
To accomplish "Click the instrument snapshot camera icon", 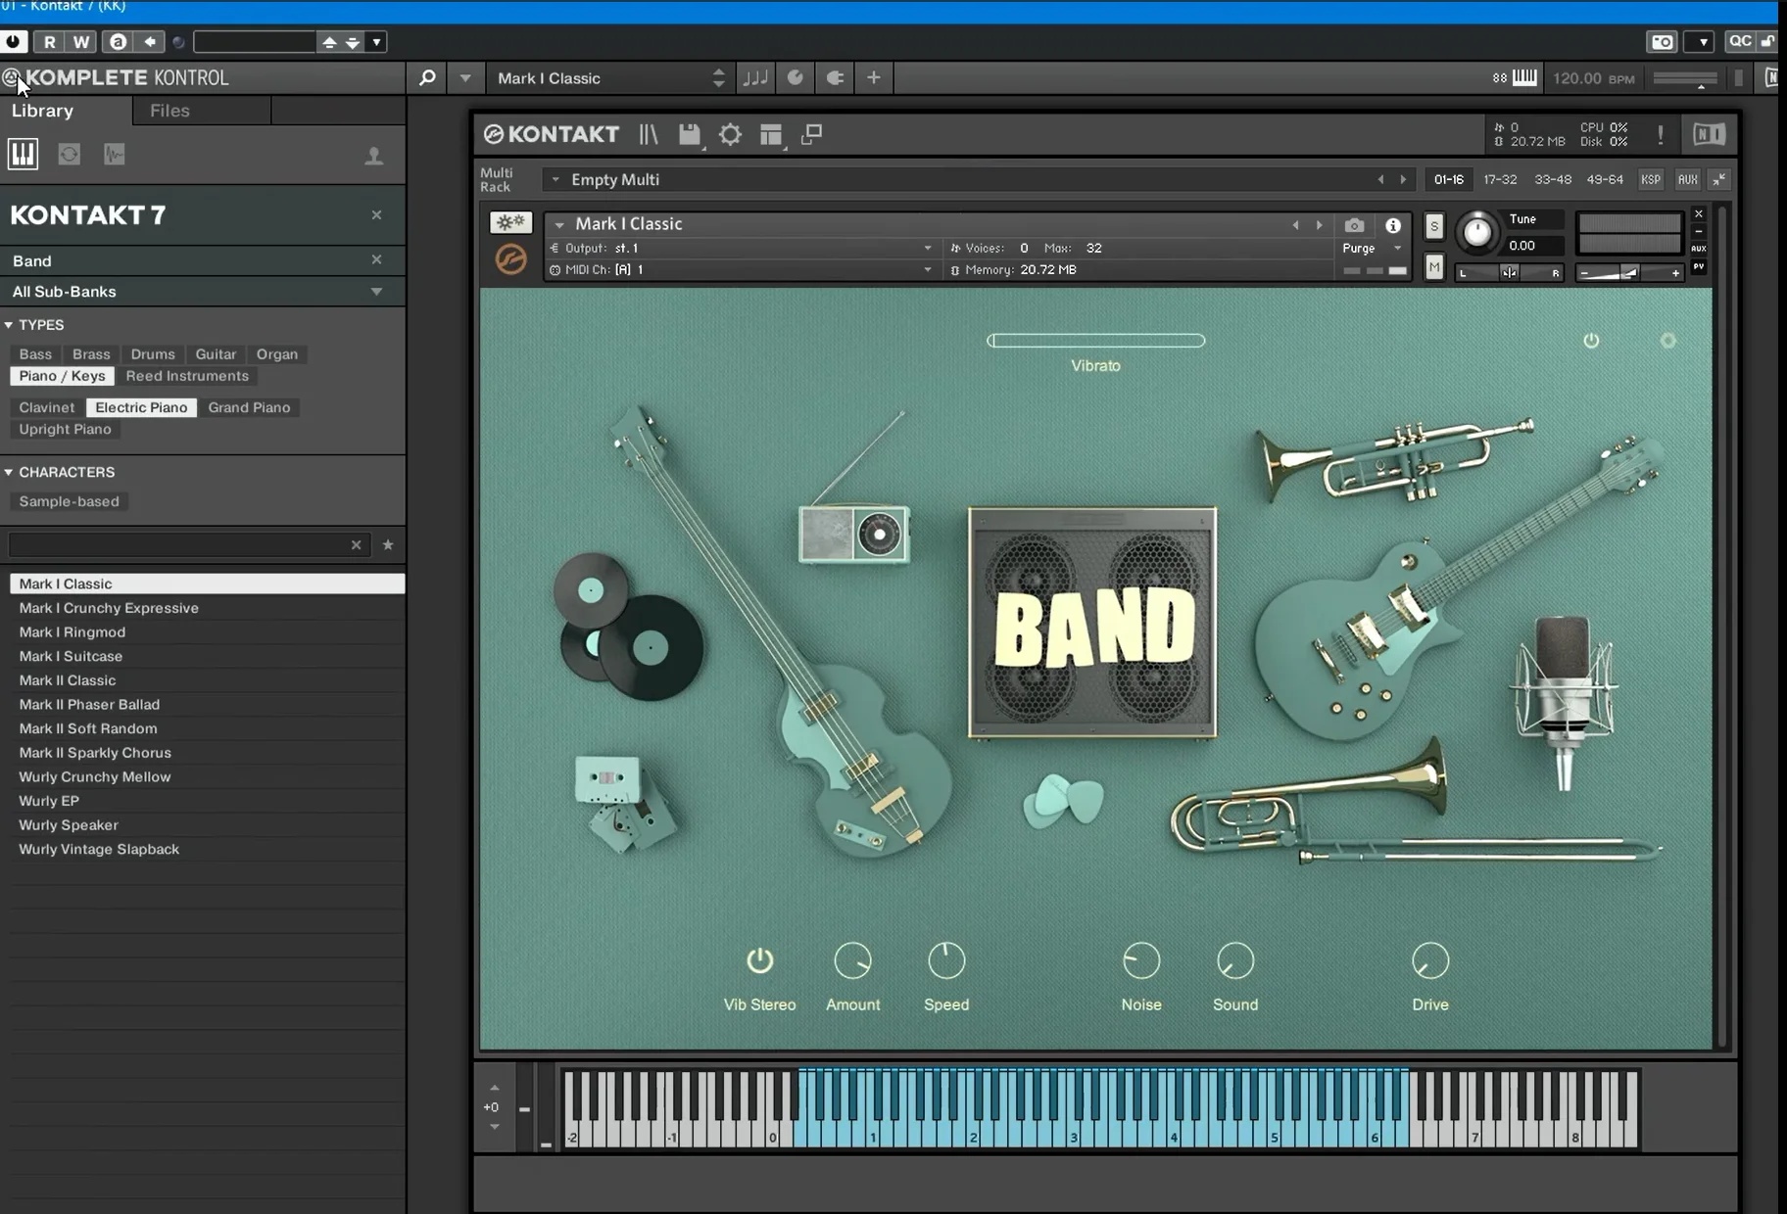I will pyautogui.click(x=1354, y=226).
